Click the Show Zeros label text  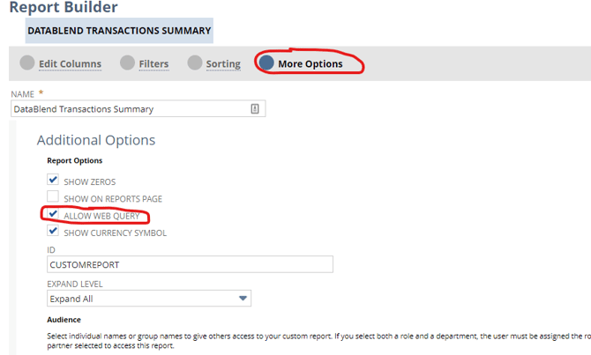[x=90, y=181]
